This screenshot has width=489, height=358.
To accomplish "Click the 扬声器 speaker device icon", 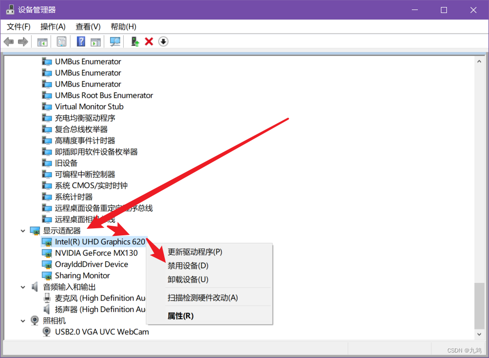I will 47,309.
